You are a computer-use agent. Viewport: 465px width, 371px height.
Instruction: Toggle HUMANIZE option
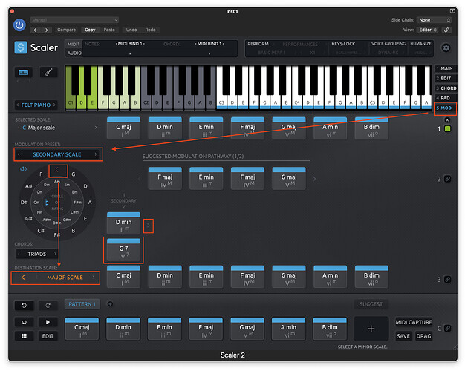(420, 44)
